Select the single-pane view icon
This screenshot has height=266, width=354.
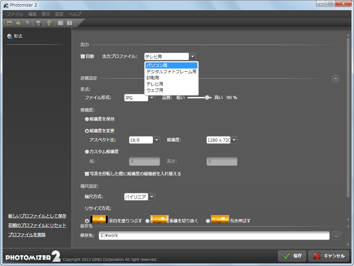60,23
